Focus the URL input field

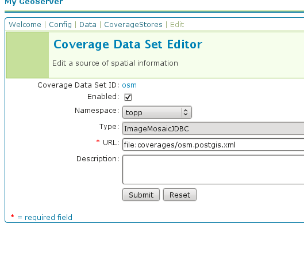213,145
